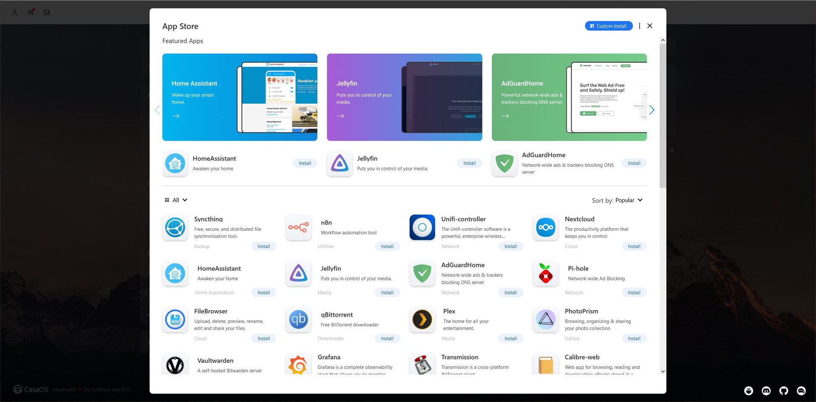Click the FileBrowser floppy disk icon
816x402 pixels.
[175, 320]
